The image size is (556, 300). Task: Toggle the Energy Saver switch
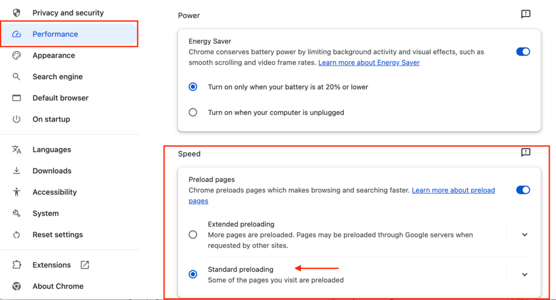(523, 52)
